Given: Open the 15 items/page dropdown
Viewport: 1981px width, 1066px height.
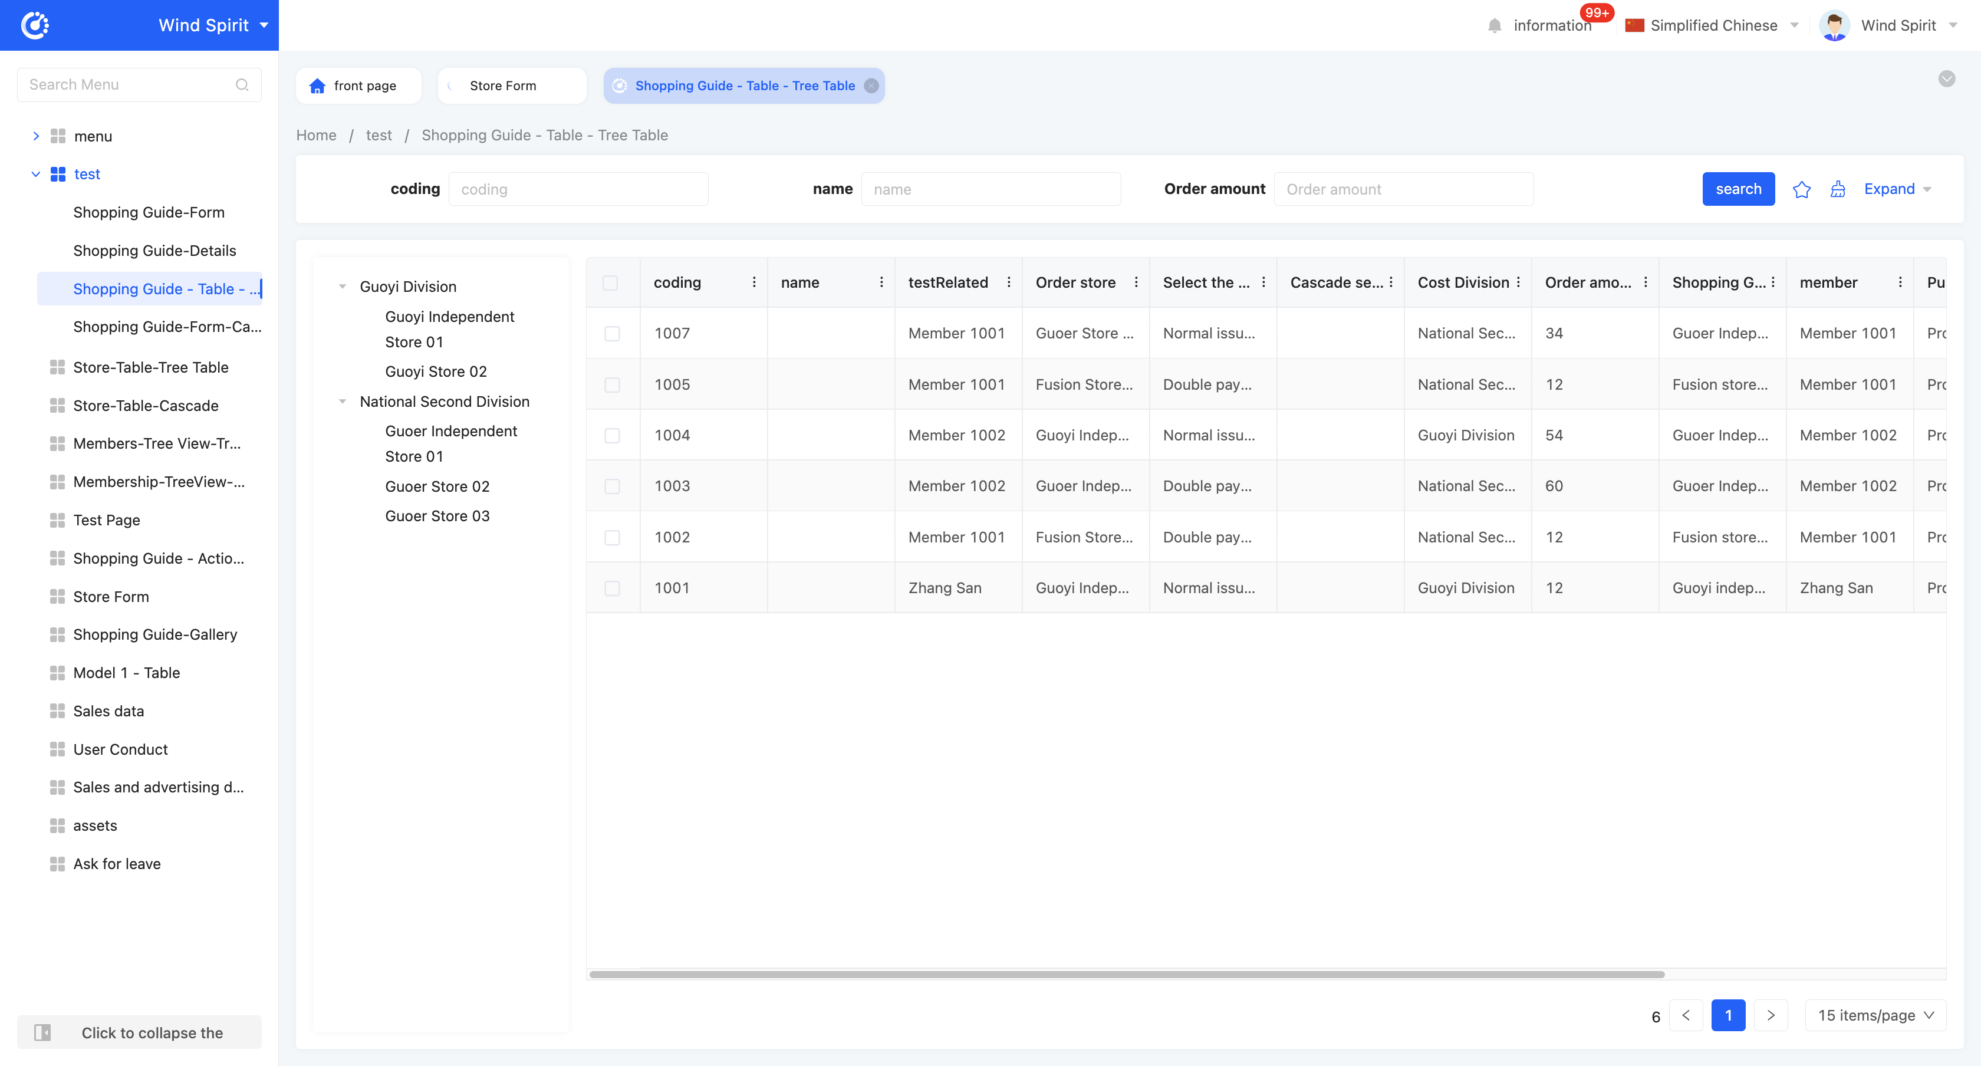Looking at the screenshot, I should pos(1875,1015).
